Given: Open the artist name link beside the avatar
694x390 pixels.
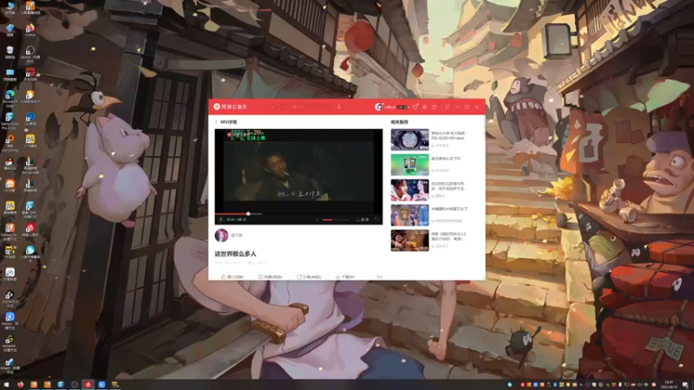Looking at the screenshot, I should click(237, 235).
